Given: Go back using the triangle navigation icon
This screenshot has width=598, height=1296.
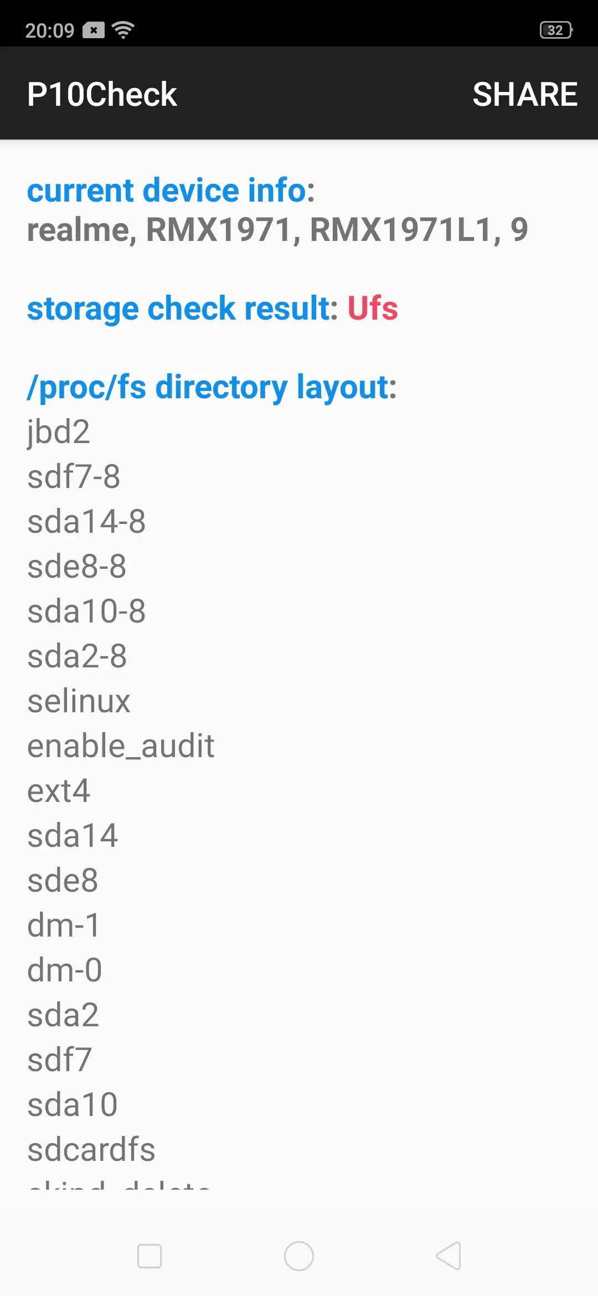Looking at the screenshot, I should [x=448, y=1256].
